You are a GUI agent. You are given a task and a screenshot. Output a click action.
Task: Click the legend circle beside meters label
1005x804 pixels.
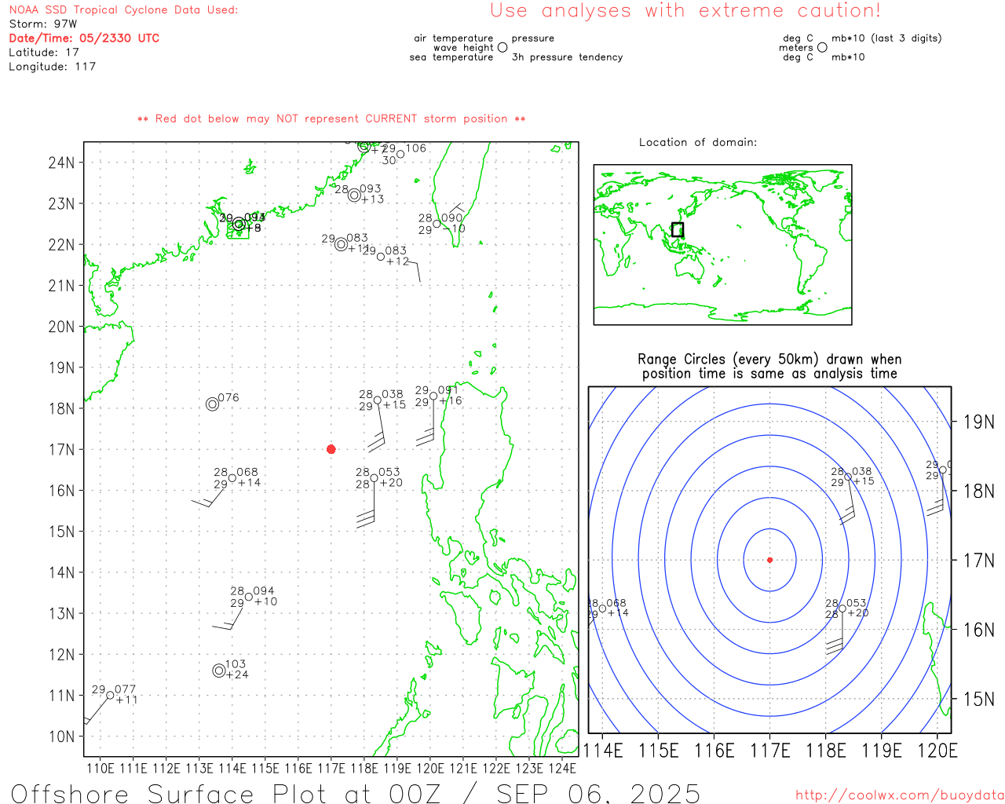[x=822, y=47]
